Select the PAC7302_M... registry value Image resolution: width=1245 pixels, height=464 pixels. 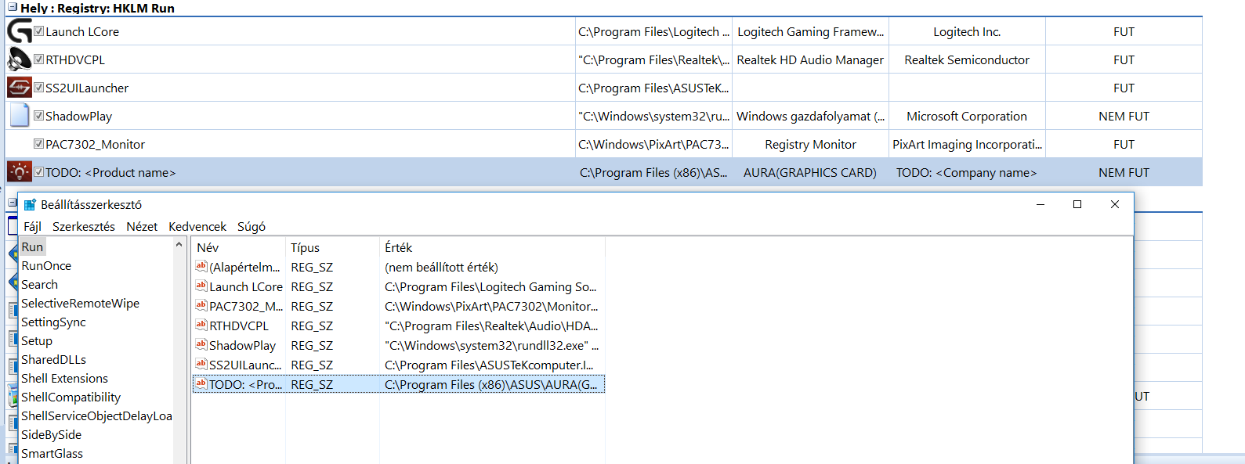[x=246, y=307]
